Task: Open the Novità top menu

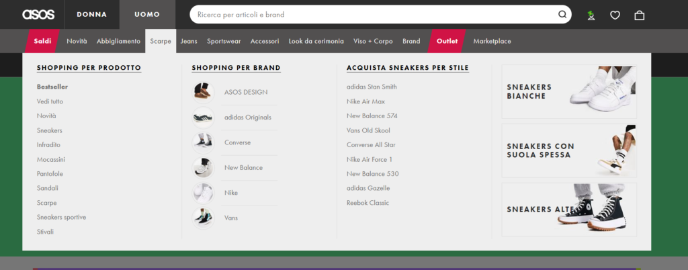Action: [77, 41]
